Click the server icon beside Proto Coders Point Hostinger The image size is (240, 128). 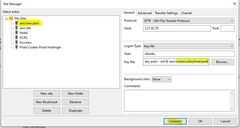[17, 47]
